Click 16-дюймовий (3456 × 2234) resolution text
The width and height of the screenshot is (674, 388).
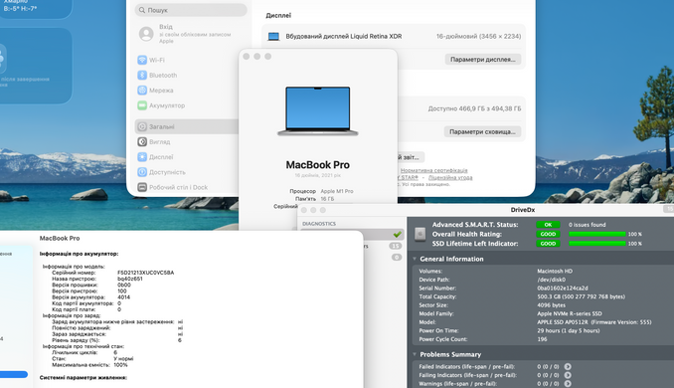pos(478,37)
